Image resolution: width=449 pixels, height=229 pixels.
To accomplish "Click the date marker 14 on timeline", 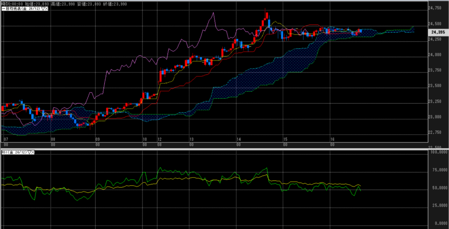I will 239,139.
